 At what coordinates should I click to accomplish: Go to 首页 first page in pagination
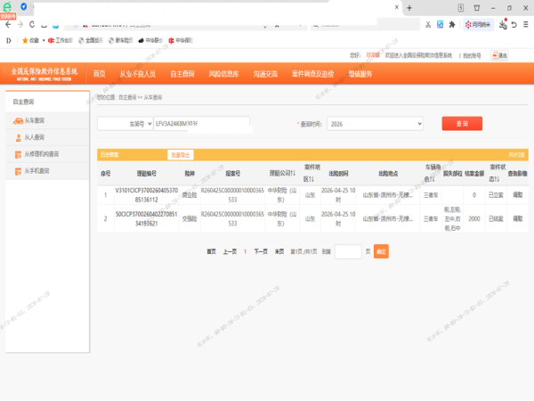pyautogui.click(x=212, y=251)
